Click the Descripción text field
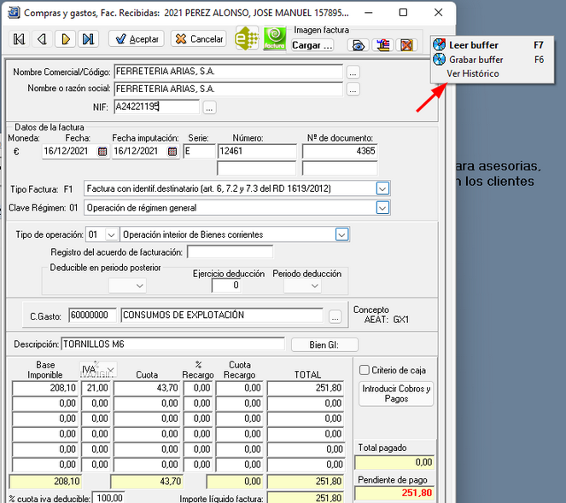The image size is (566, 503). [x=172, y=344]
